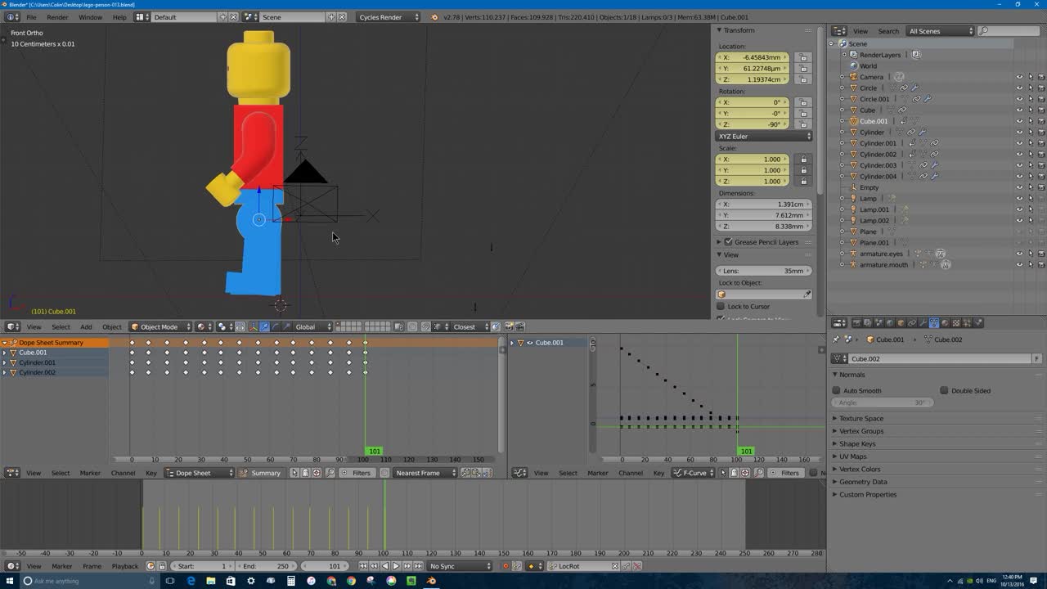Select the rotate manipulator arc icon
The image size is (1047, 589).
pyautogui.click(x=276, y=326)
